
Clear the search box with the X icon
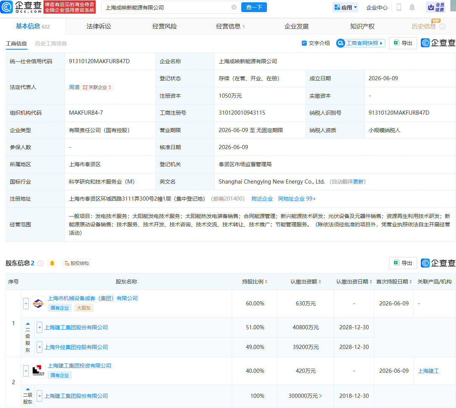pos(234,7)
